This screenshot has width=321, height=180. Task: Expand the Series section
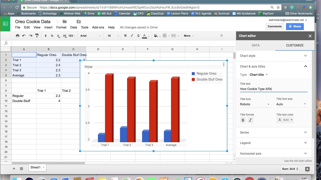(274, 132)
